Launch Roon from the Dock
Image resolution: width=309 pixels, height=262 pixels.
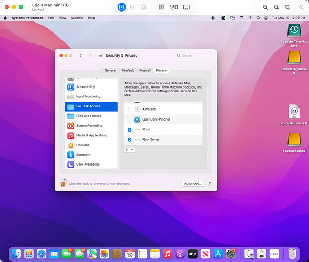pyautogui.click(x=274, y=254)
